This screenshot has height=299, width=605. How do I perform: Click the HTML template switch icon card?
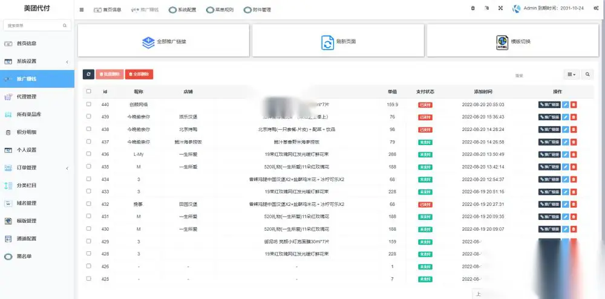tap(502, 42)
